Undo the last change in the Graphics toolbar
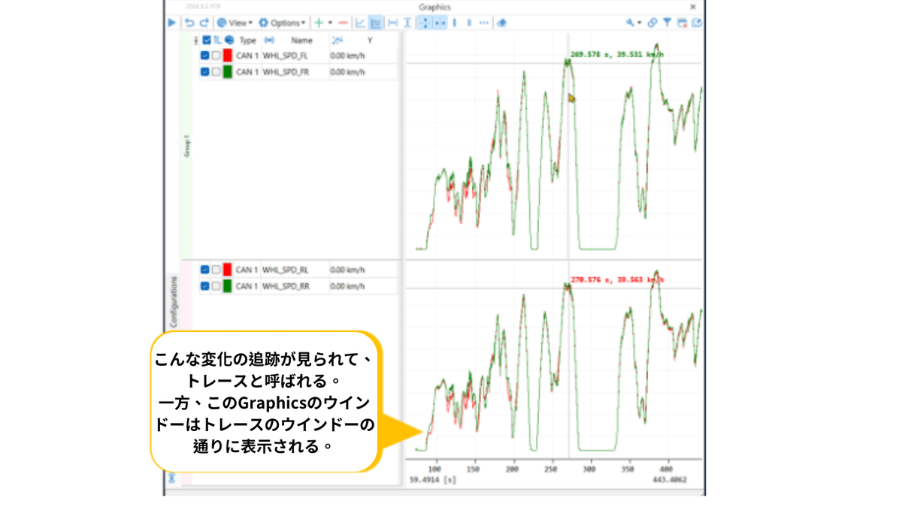The height and width of the screenshot is (507, 902). point(189,23)
